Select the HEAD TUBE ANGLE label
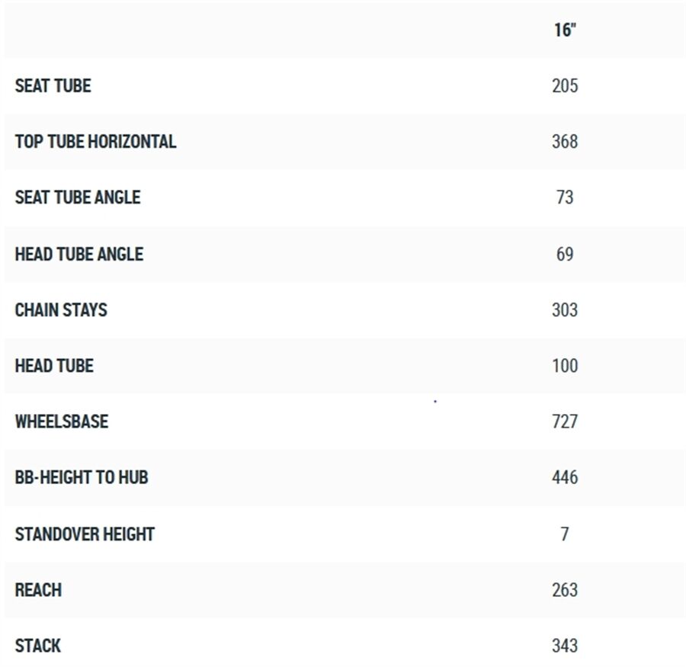This screenshot has height=667, width=686. 79,254
